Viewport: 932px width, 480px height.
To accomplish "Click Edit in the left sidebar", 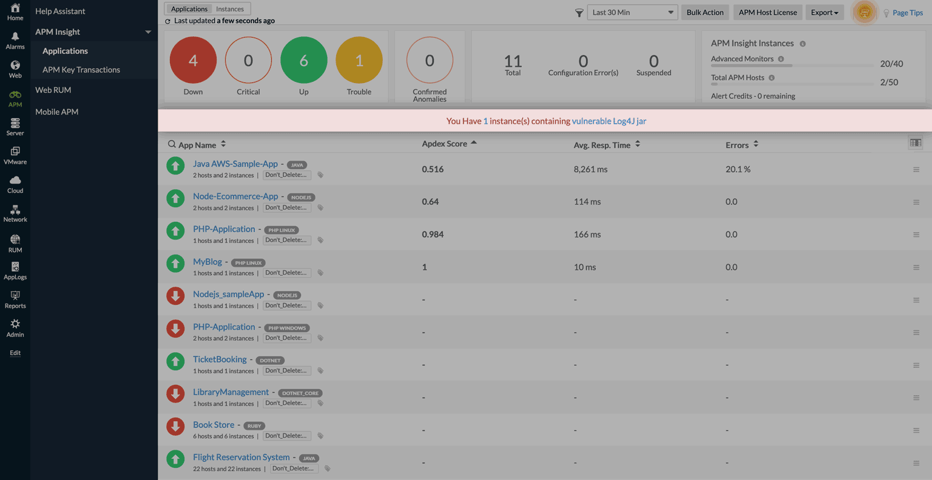I will pos(15,353).
